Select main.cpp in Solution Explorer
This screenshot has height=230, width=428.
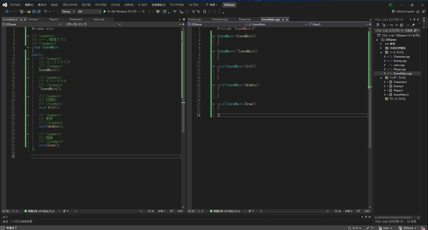[399, 65]
